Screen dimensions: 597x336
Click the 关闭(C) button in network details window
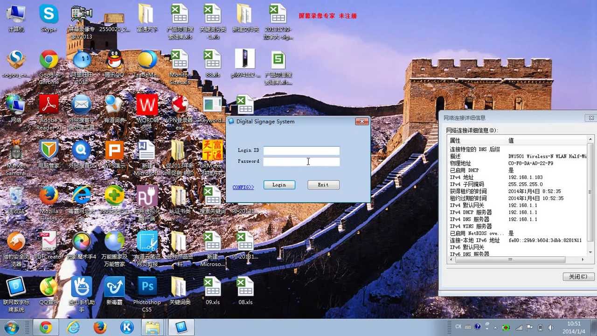point(578,277)
